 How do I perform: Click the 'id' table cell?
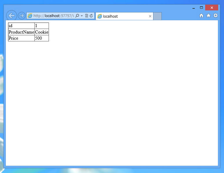coord(21,26)
